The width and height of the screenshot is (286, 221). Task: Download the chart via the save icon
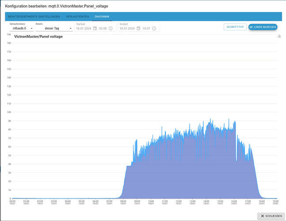pos(279,36)
